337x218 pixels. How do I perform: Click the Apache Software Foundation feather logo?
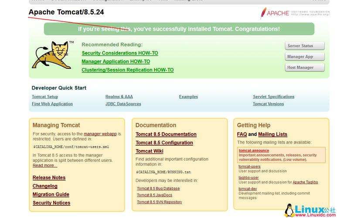tap(295, 13)
